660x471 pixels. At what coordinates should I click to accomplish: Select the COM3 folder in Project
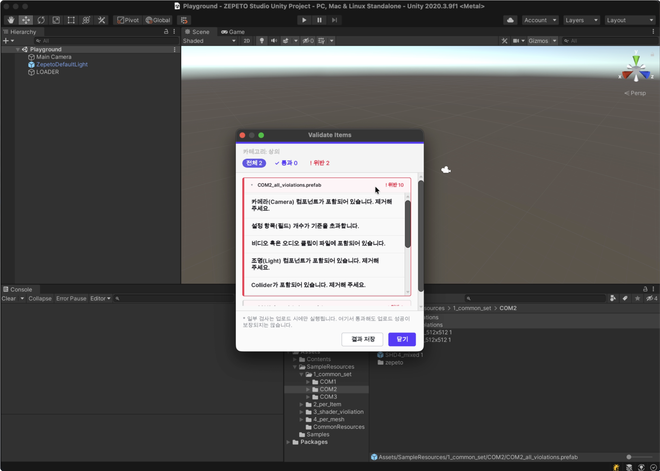[x=328, y=397]
